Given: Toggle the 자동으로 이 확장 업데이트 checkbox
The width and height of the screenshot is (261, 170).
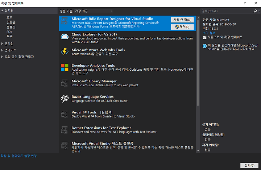Looking at the screenshot, I should point(204,37).
